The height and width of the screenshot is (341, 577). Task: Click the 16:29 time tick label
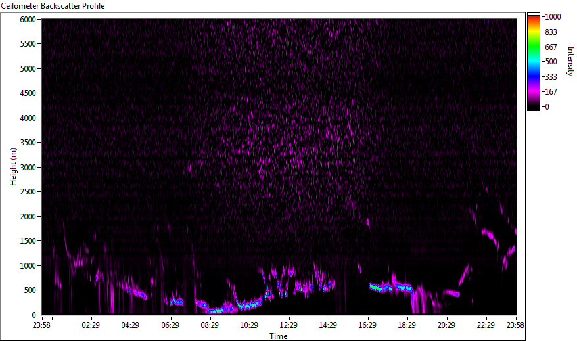coord(367,325)
